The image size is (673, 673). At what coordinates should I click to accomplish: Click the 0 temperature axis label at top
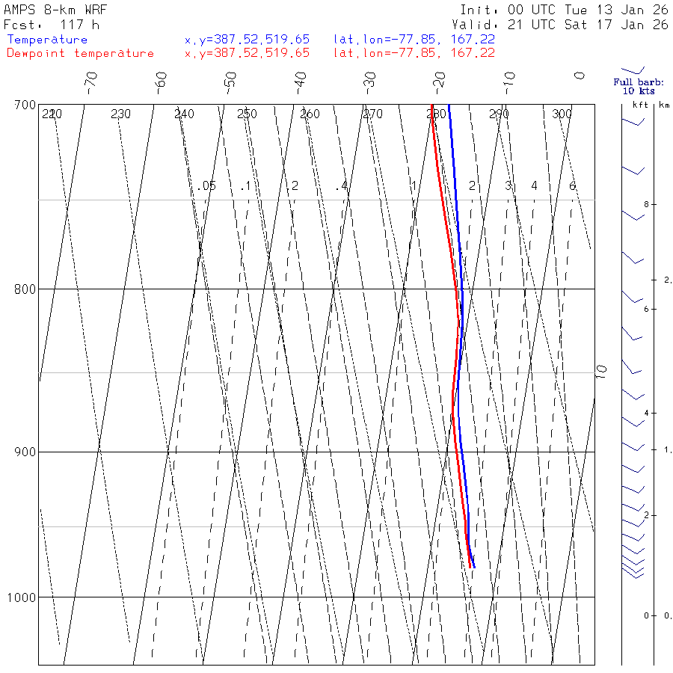coord(580,76)
